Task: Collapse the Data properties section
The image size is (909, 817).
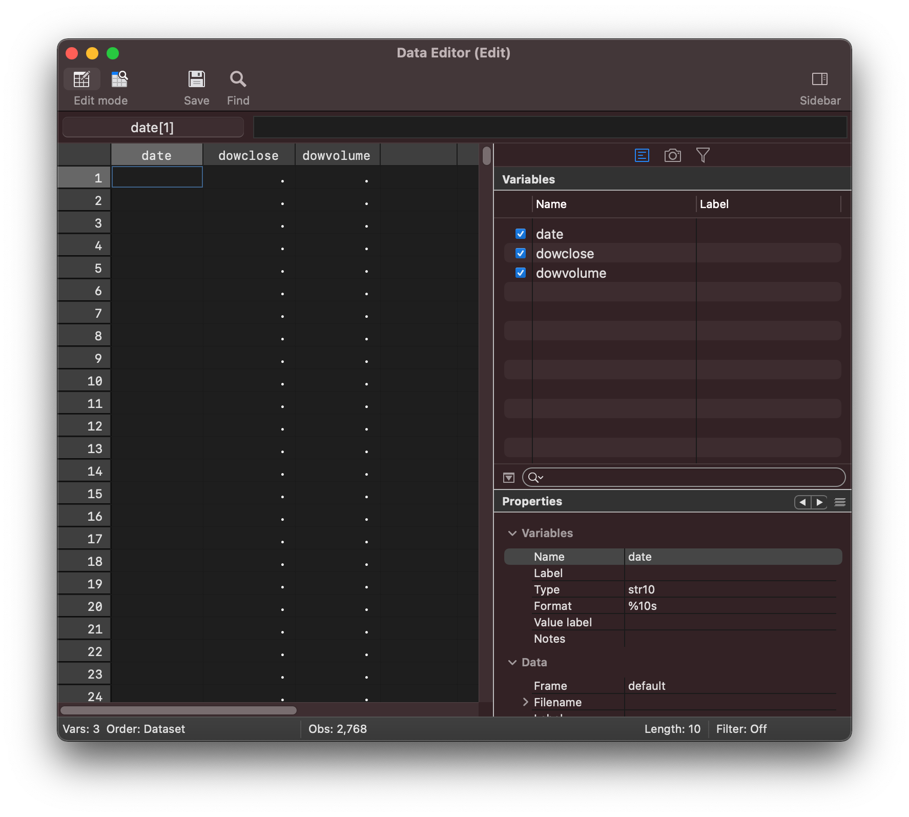Action: (512, 662)
